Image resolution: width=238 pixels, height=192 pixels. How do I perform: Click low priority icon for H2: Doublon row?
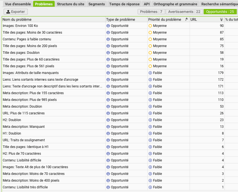click(150, 120)
